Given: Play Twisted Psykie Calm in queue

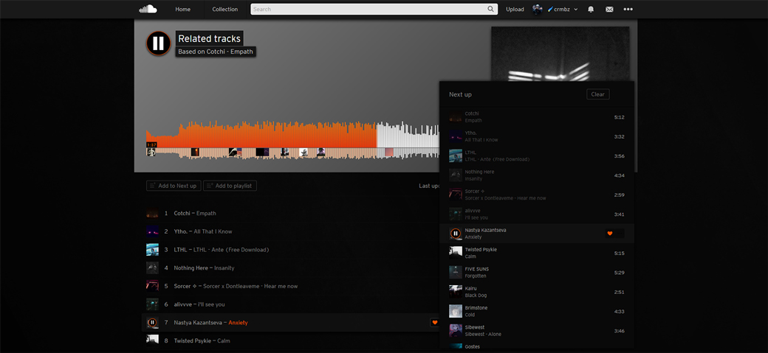Looking at the screenshot, I should click(537, 253).
